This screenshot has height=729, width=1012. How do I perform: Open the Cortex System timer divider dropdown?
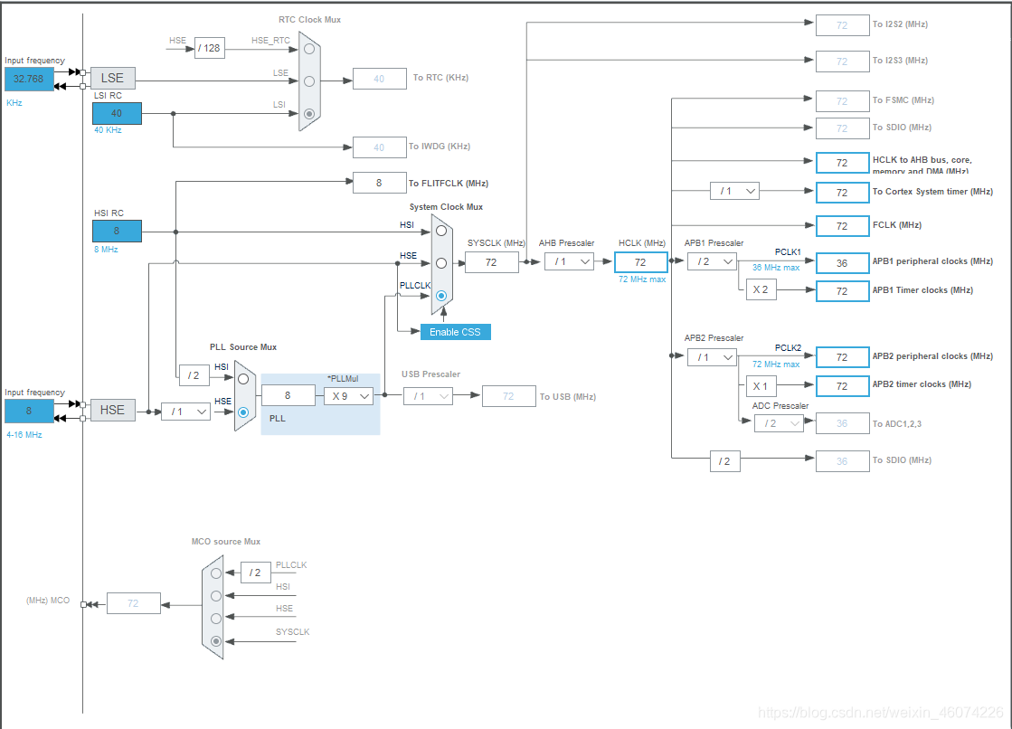tap(734, 191)
